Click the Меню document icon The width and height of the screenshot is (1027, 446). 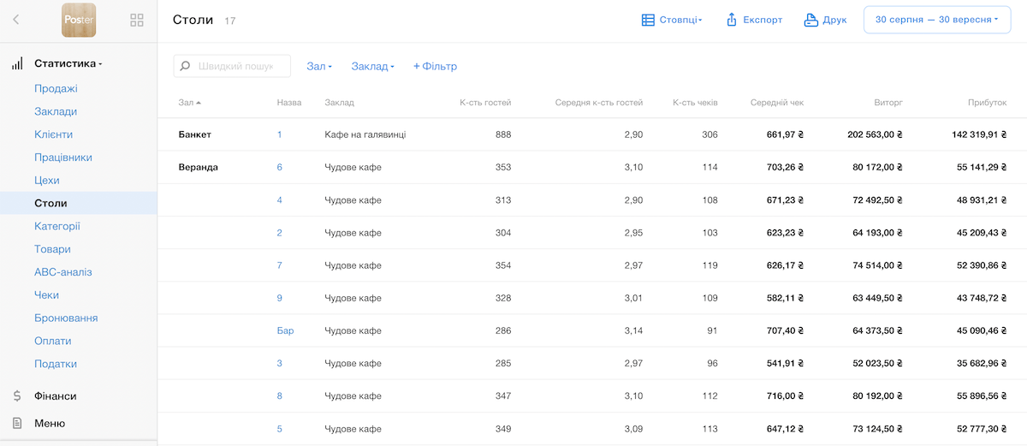(17, 423)
